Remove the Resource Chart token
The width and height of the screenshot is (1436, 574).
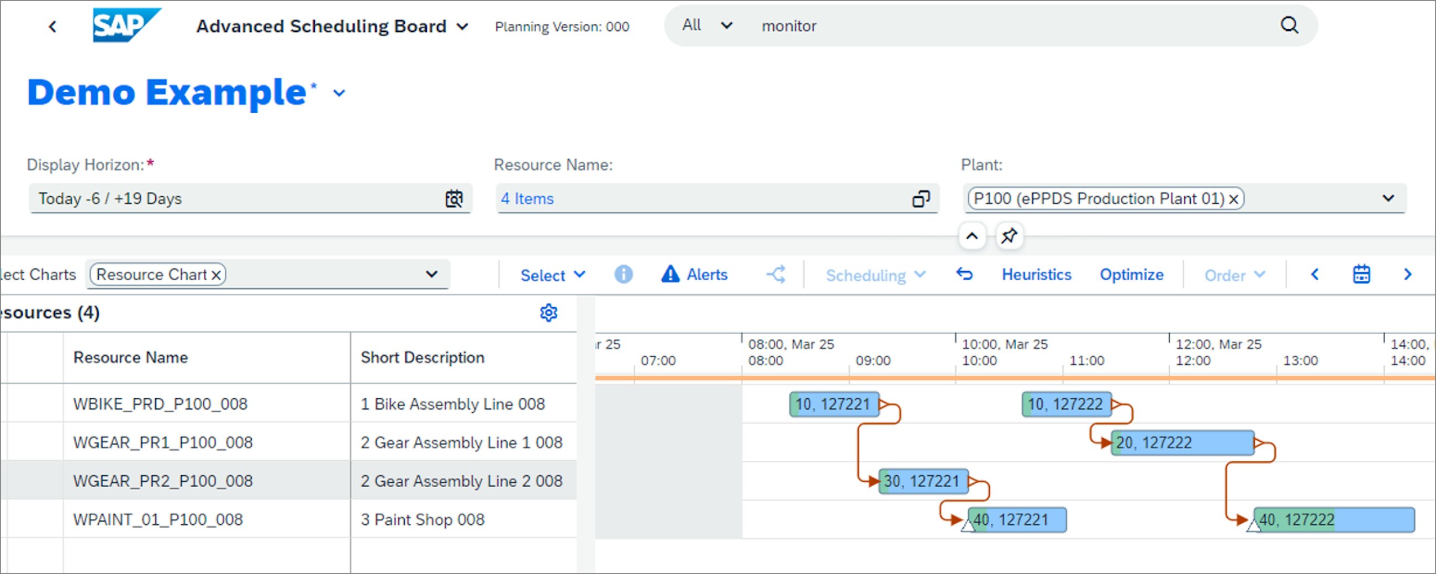pyautogui.click(x=217, y=275)
